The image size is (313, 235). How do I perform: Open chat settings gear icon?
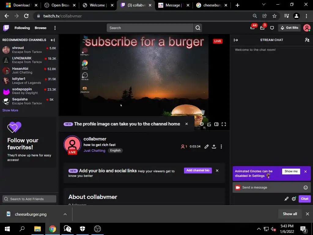294,199
